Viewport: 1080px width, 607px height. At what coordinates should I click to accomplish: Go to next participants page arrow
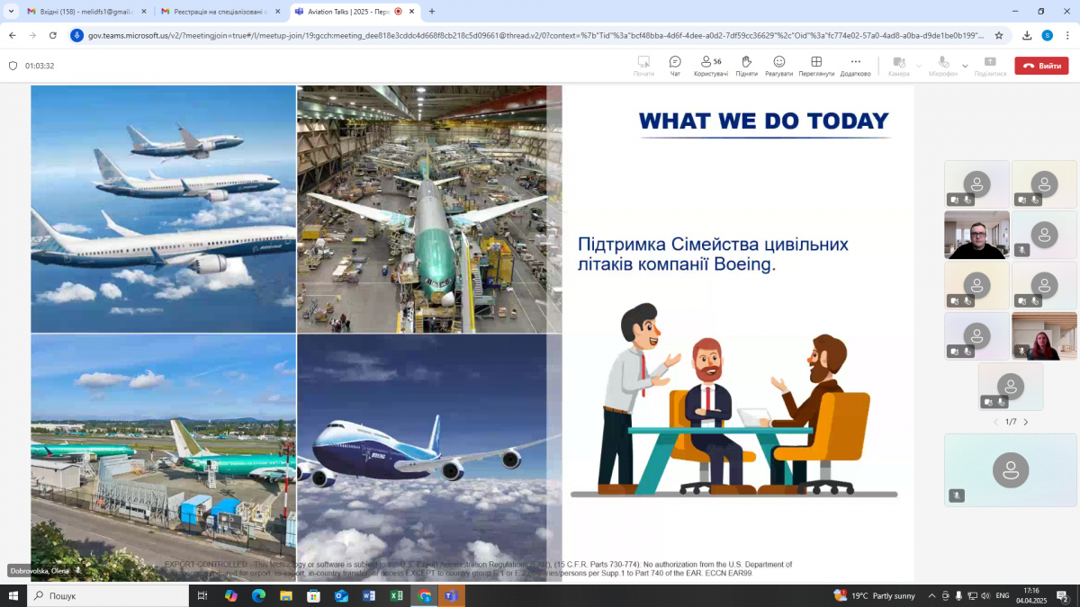click(x=1026, y=422)
